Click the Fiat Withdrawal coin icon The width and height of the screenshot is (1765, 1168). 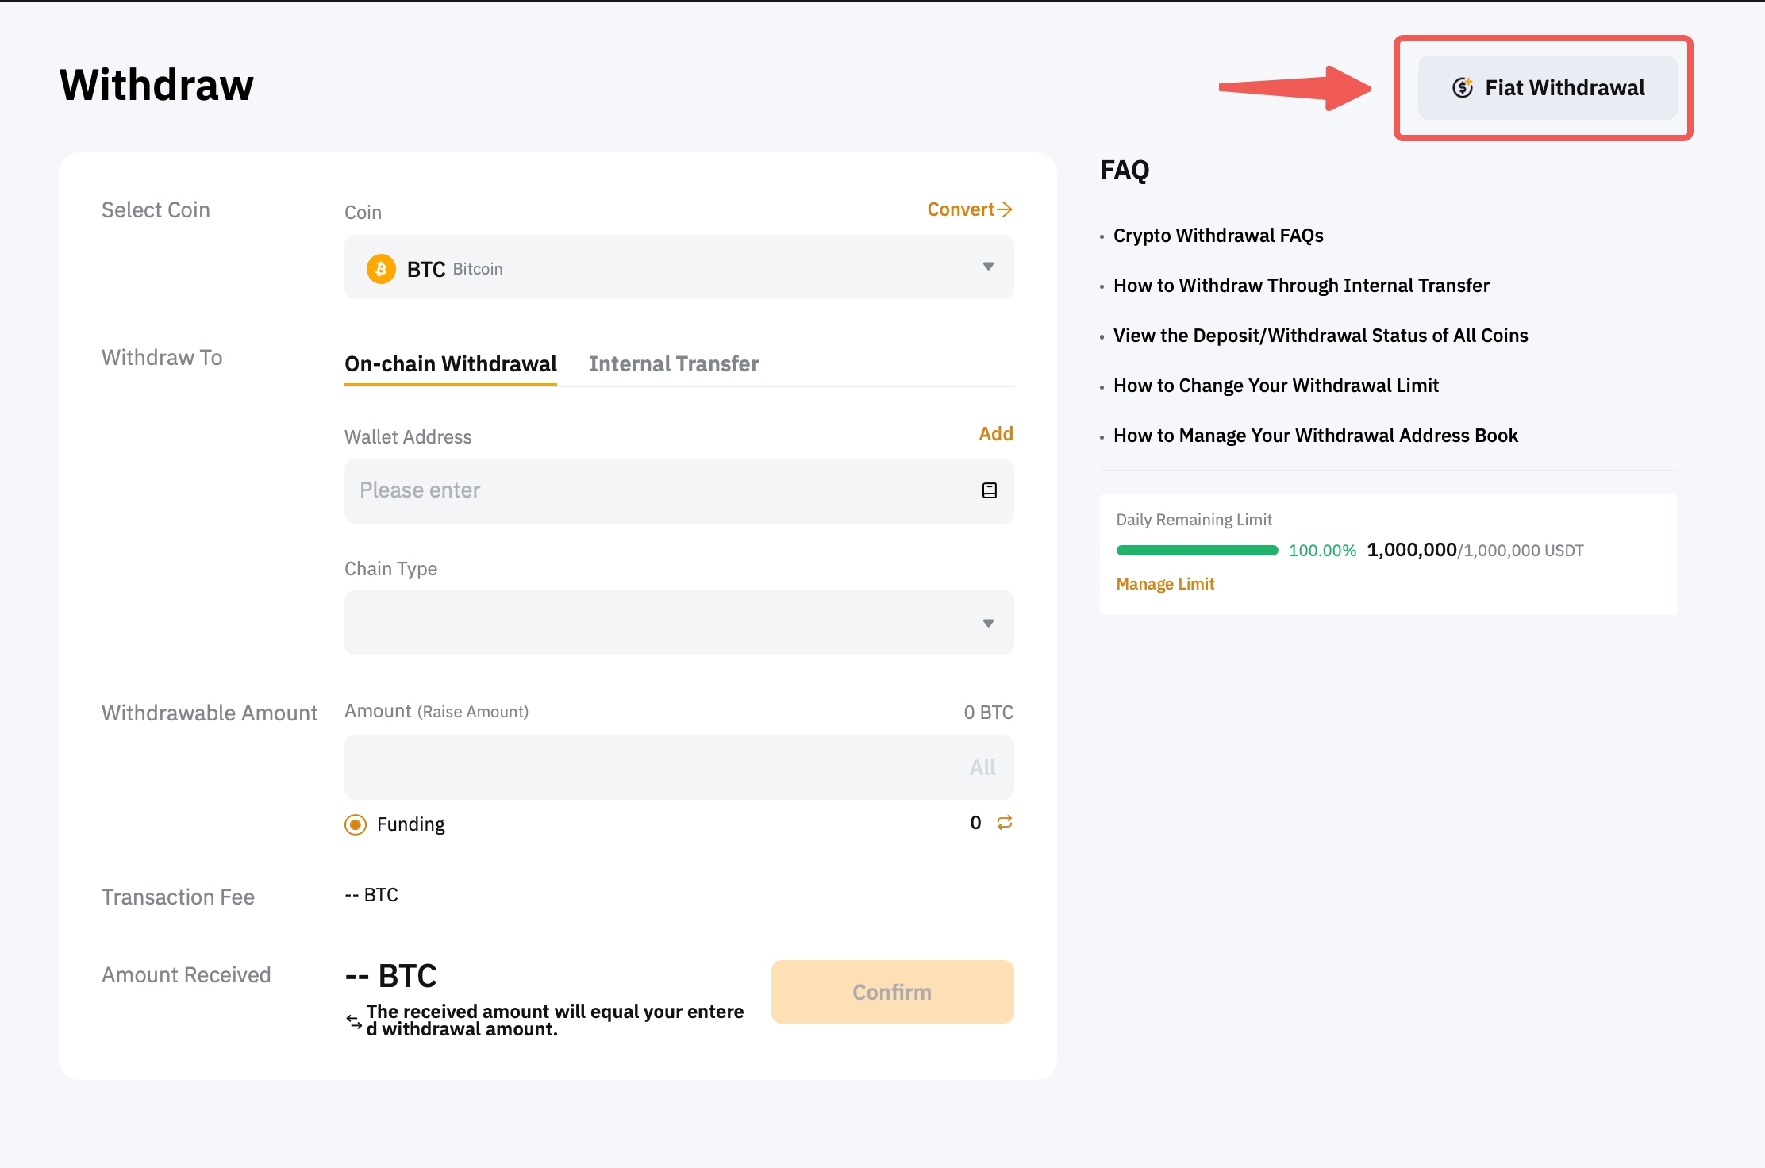(1462, 87)
